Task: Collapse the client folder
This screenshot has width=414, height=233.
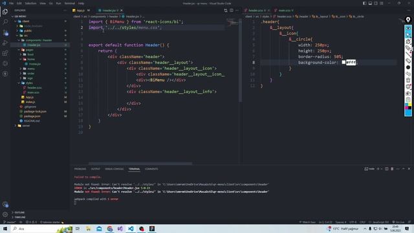Action: (16, 21)
